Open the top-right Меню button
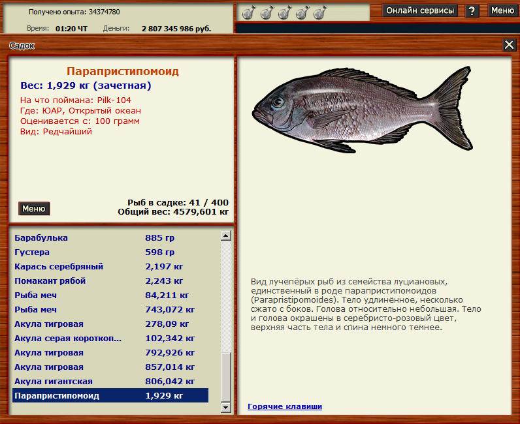This screenshot has width=520, height=424. point(502,10)
